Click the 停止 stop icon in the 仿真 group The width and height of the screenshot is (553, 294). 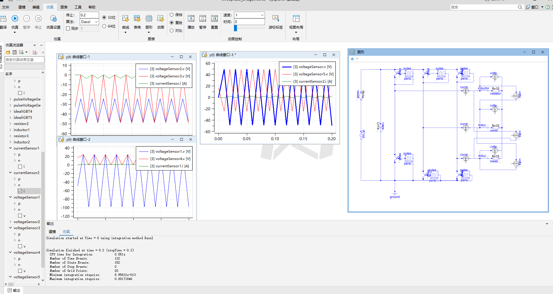(x=38, y=19)
